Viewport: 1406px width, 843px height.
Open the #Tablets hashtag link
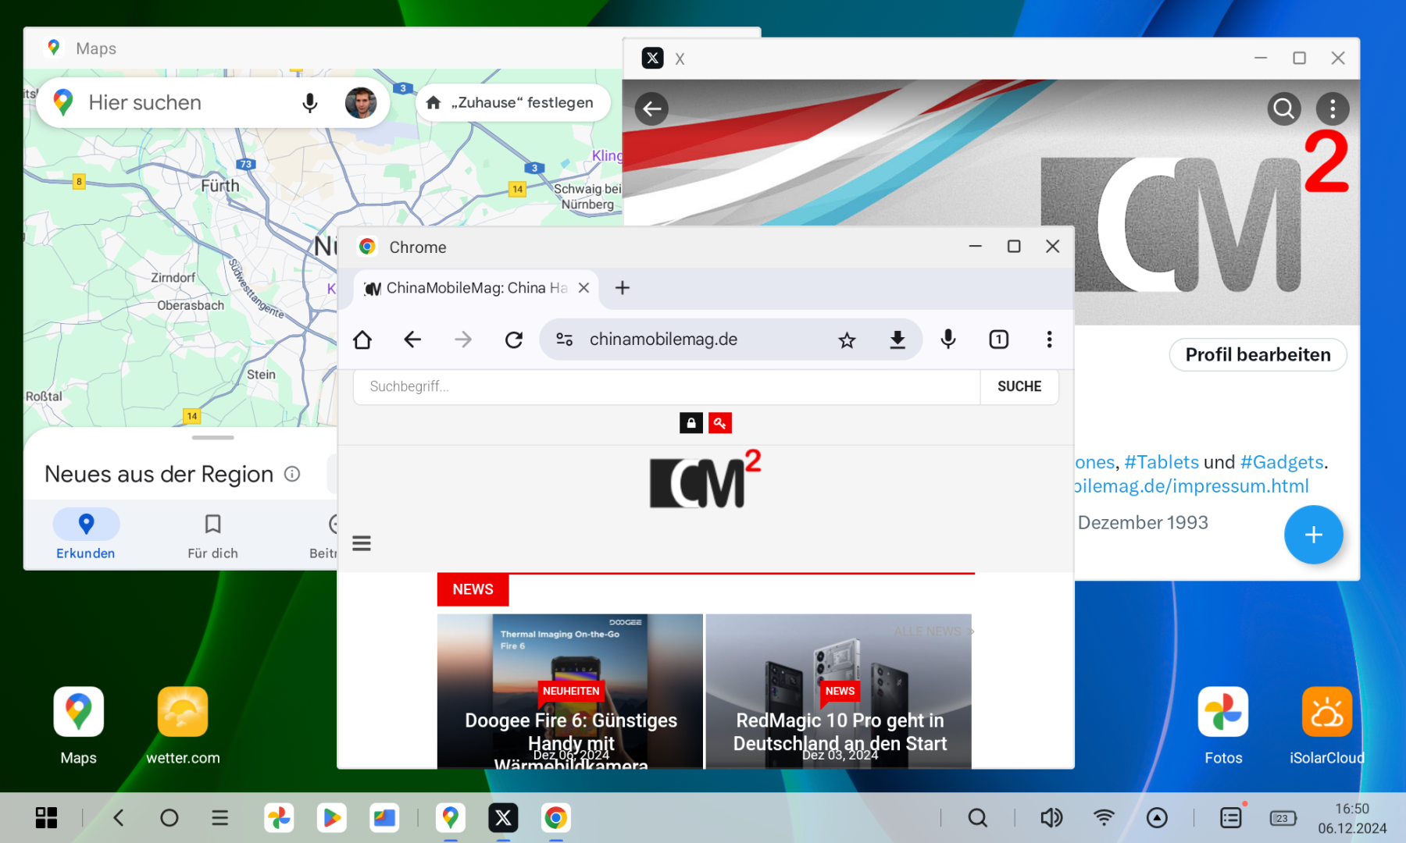coord(1162,461)
